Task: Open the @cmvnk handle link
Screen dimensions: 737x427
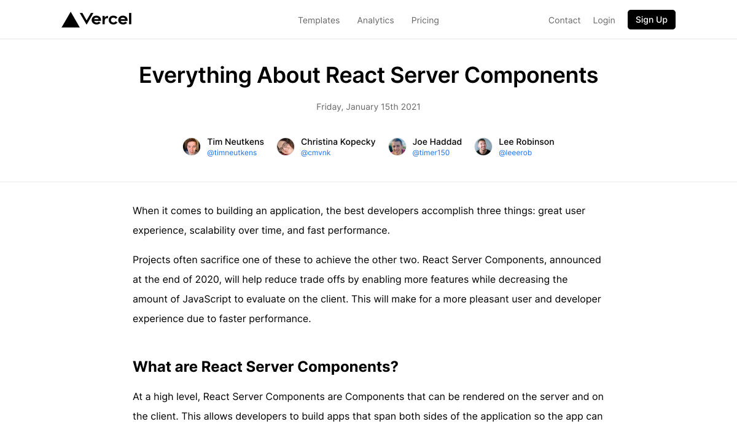Action: click(x=316, y=153)
